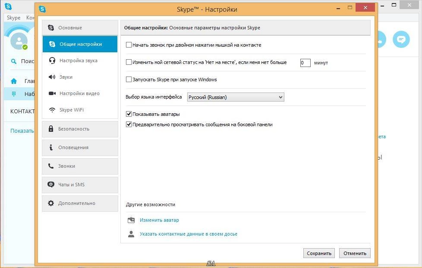Click the gear icon beside Дополнительно

tap(51, 203)
